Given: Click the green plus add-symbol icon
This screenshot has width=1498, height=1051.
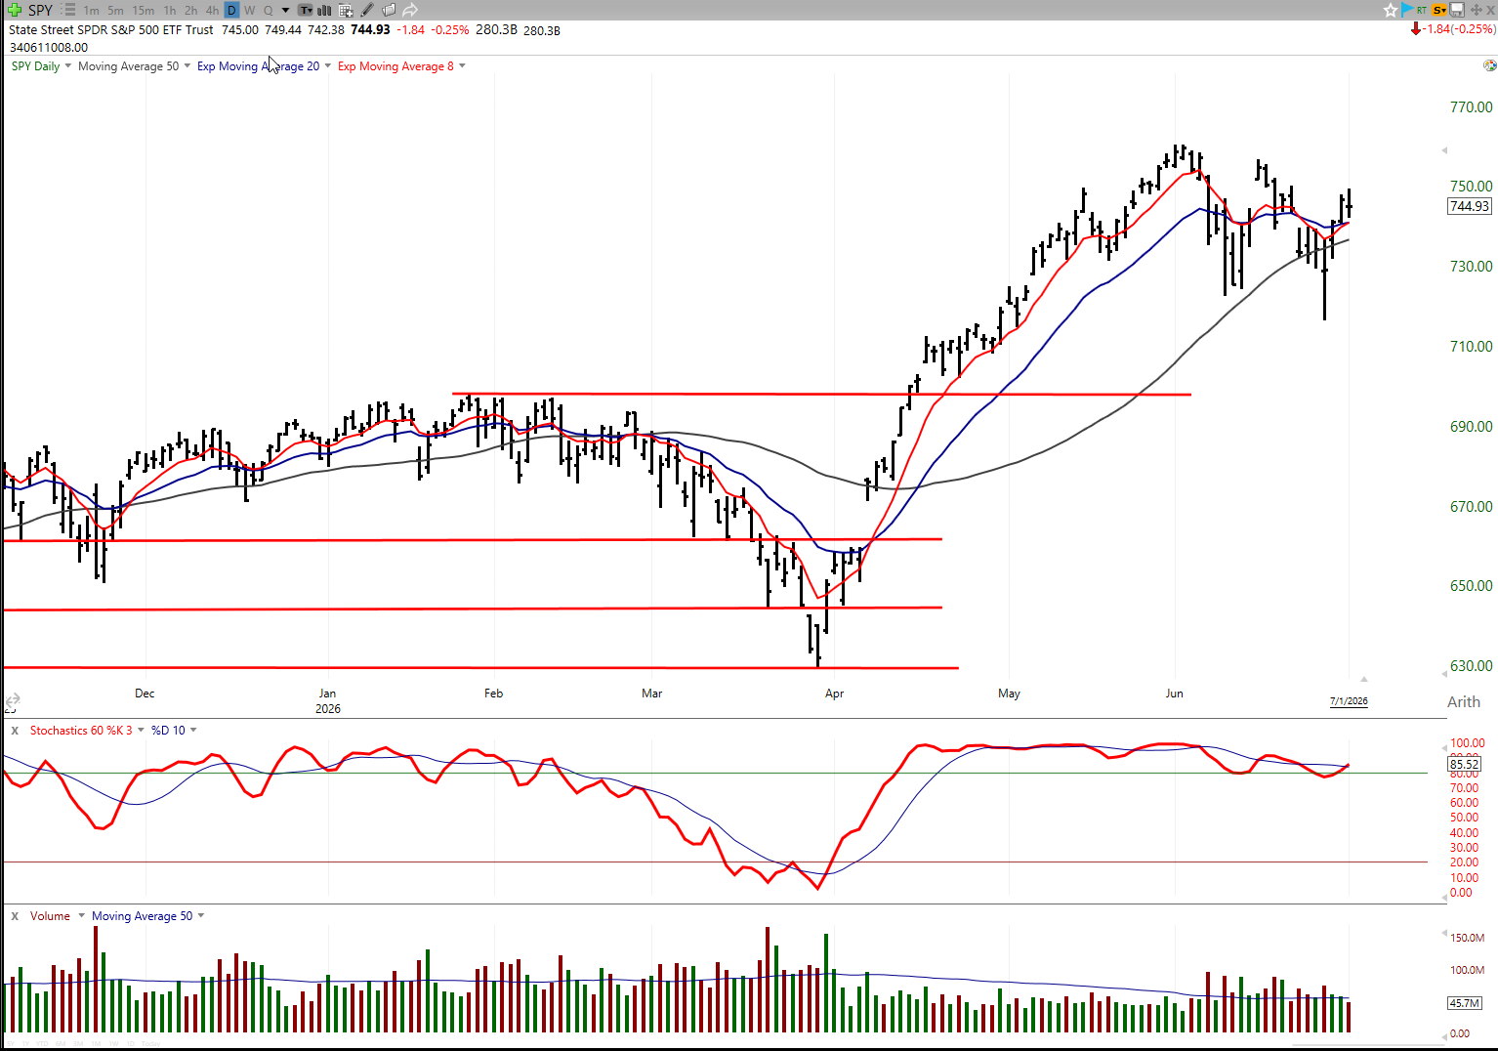Looking at the screenshot, I should pyautogui.click(x=14, y=10).
